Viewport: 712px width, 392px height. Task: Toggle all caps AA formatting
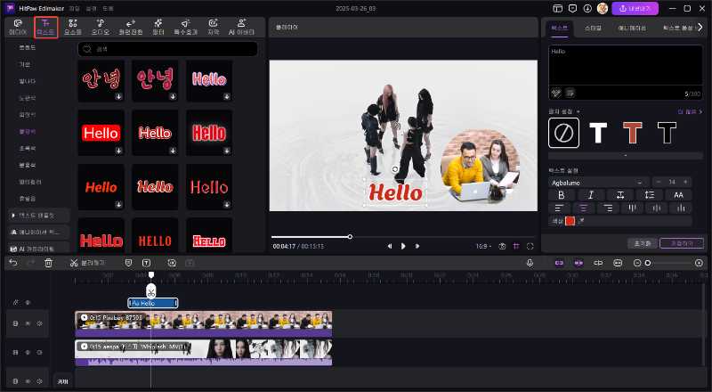678,195
